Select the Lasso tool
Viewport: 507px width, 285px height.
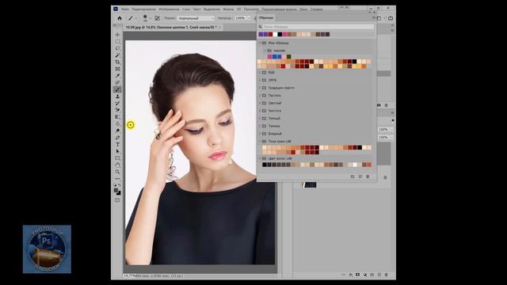click(117, 48)
